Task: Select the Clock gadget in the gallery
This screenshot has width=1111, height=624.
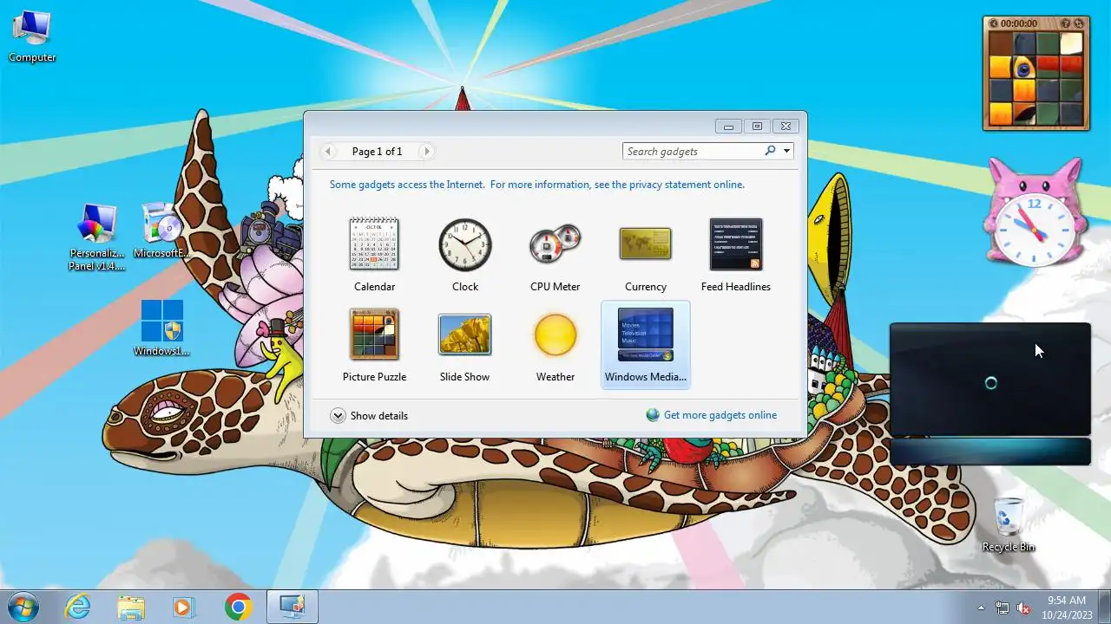Action: (x=464, y=255)
